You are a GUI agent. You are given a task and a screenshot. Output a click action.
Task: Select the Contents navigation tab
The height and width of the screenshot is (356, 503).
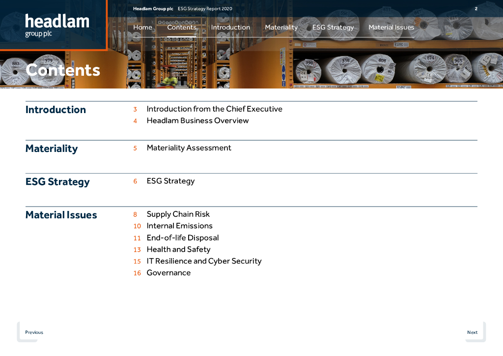click(x=181, y=28)
